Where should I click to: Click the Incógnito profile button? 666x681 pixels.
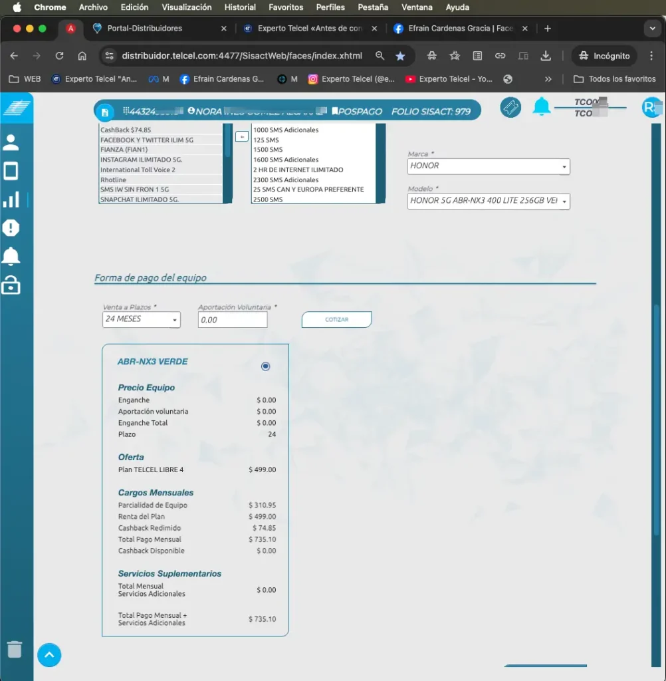pyautogui.click(x=604, y=56)
